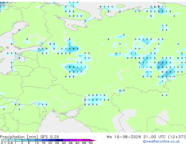Viewport: 186px width, 144px height.
Task: Select the legend value '10'
Action: tap(37, 143)
